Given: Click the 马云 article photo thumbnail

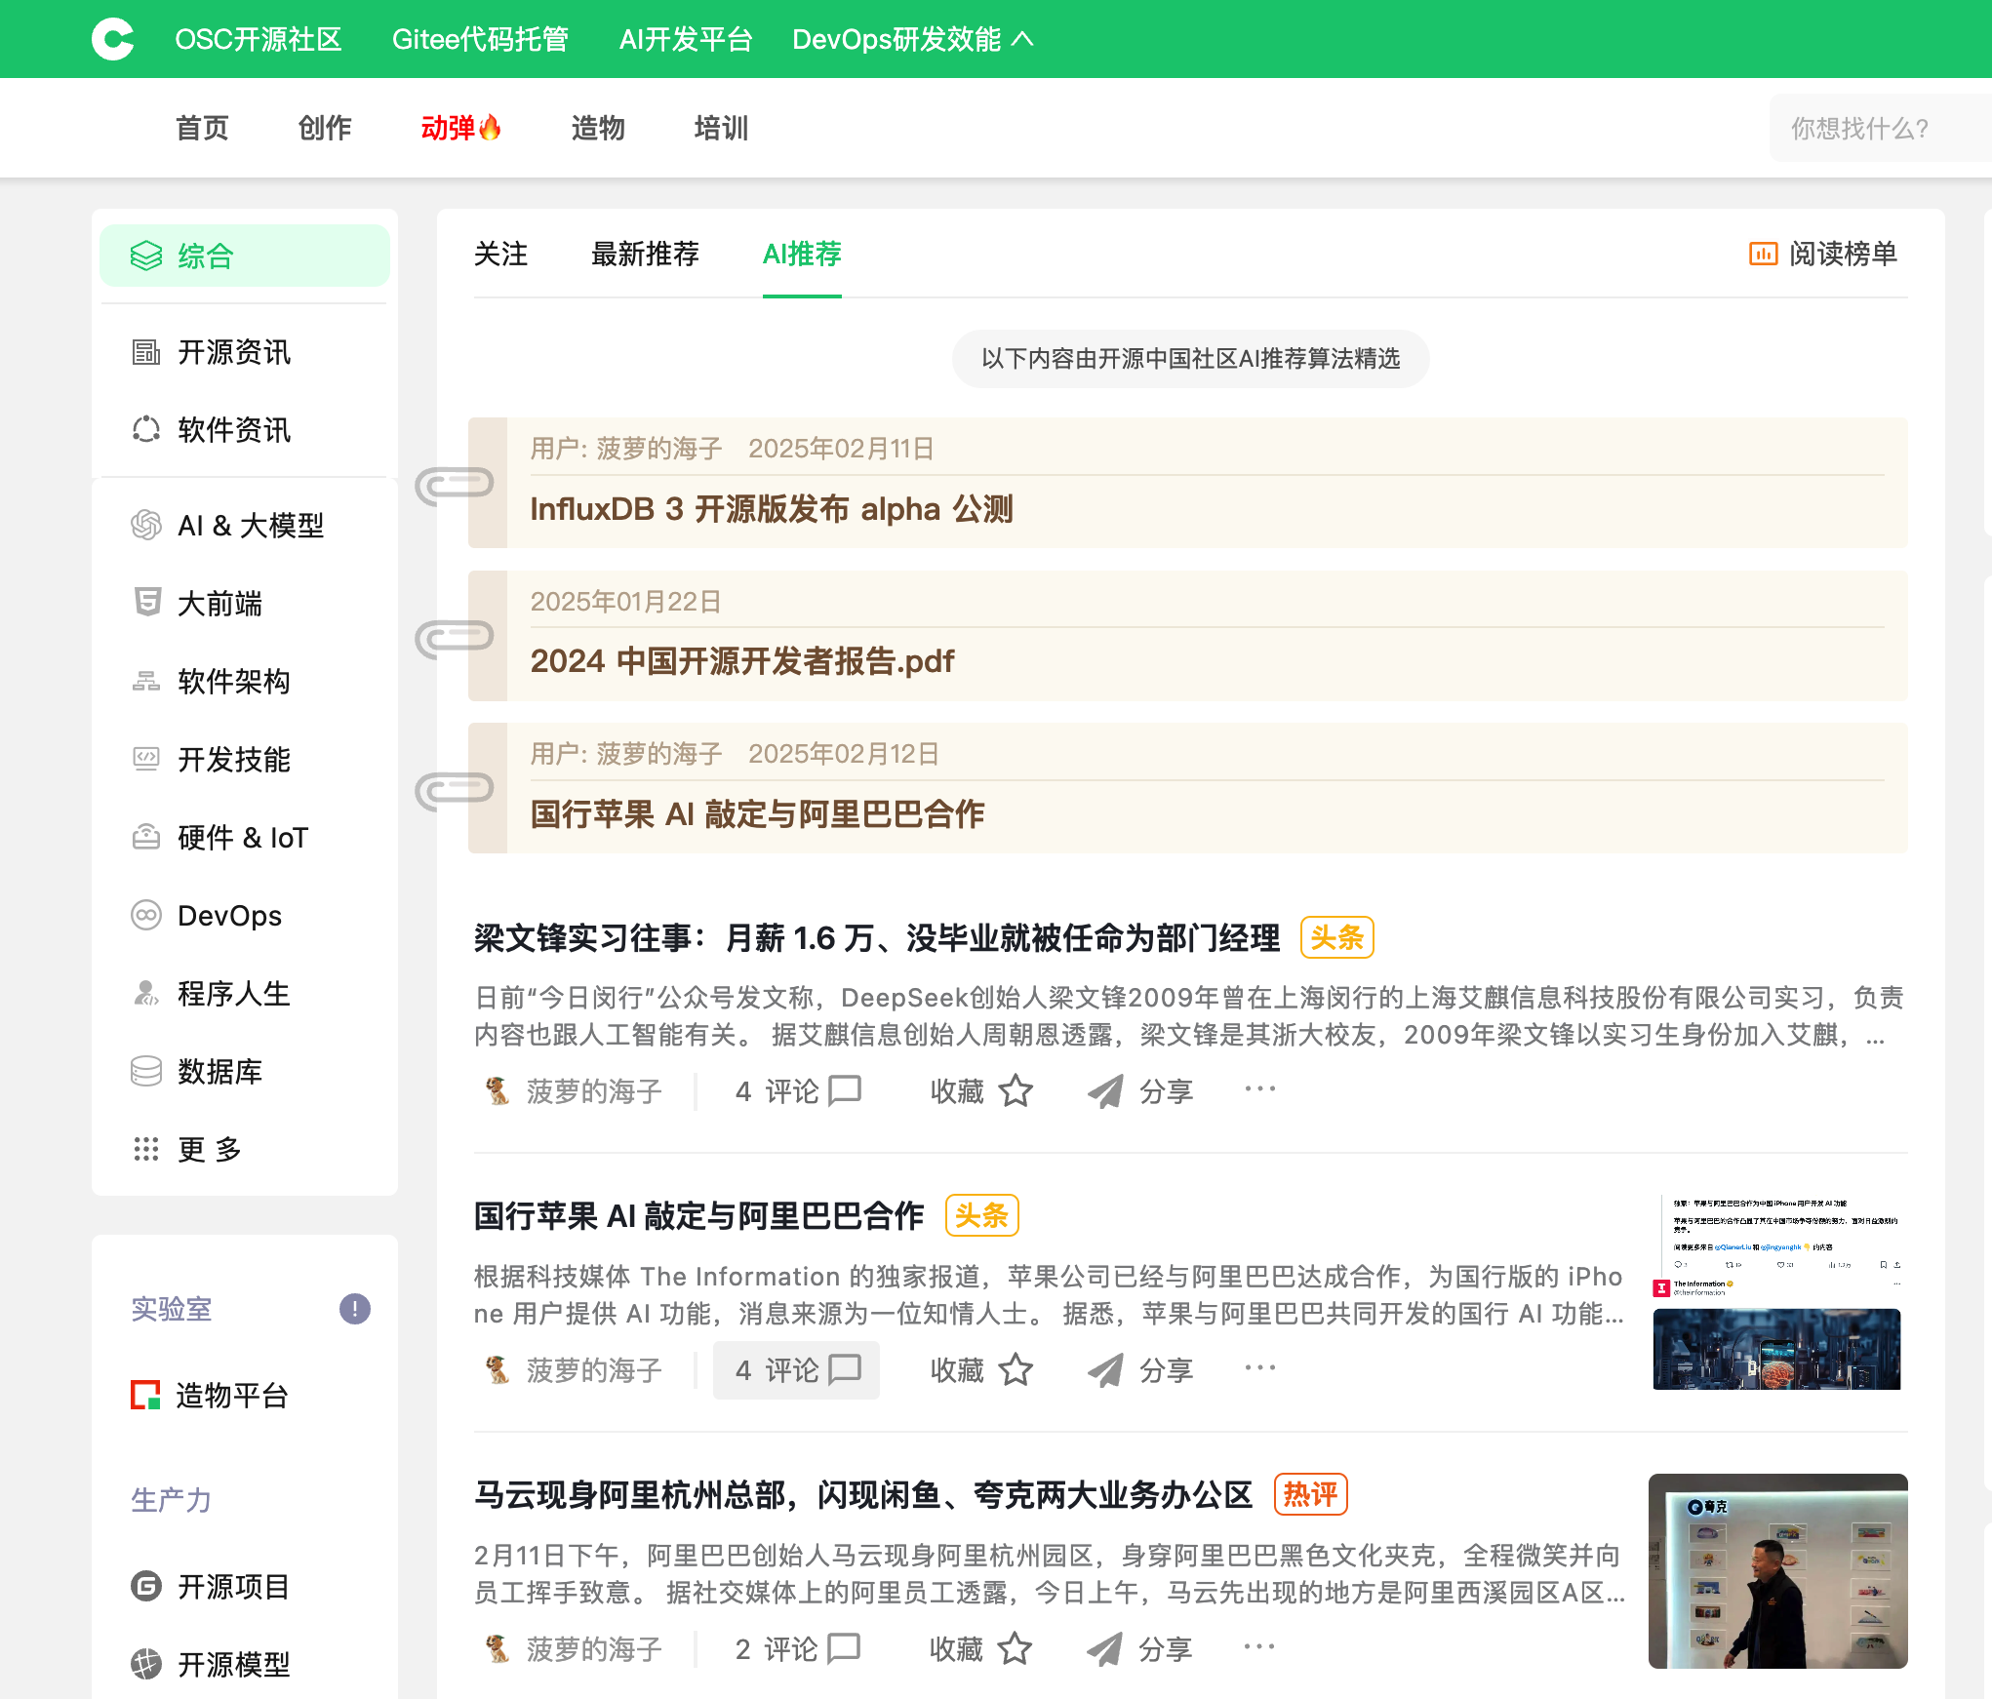Looking at the screenshot, I should coord(1777,1570).
